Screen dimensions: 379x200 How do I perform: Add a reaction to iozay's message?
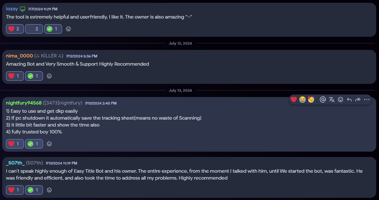[68, 29]
